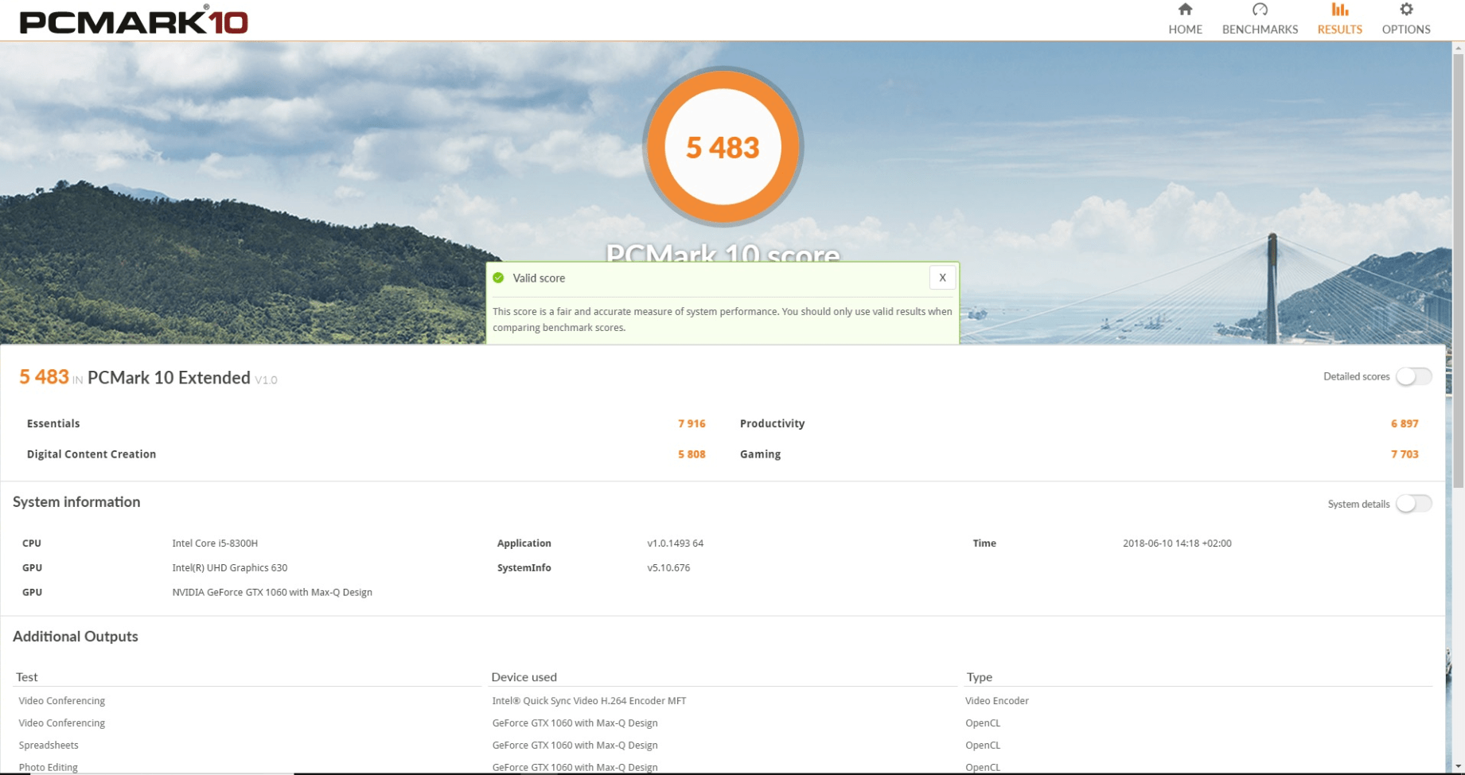Viewport: 1465px width, 775px height.
Task: Select the Spreadsheets row in Additional Outputs
Action: click(x=49, y=746)
